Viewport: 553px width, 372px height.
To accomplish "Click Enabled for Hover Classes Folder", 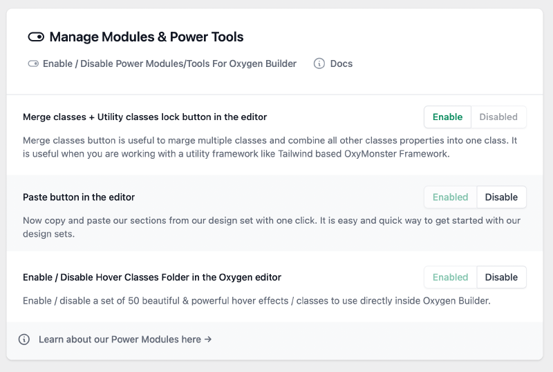I will [x=450, y=277].
